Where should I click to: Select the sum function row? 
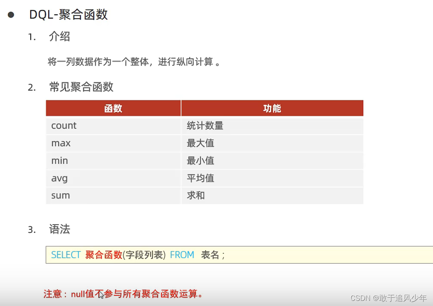(60, 196)
